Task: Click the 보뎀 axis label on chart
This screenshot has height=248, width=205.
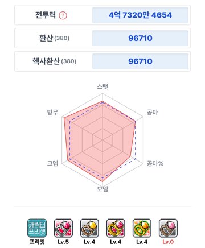Action: [102, 189]
